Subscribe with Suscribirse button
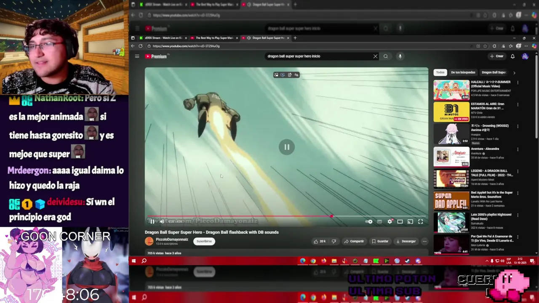This screenshot has width=539, height=303. [204, 242]
